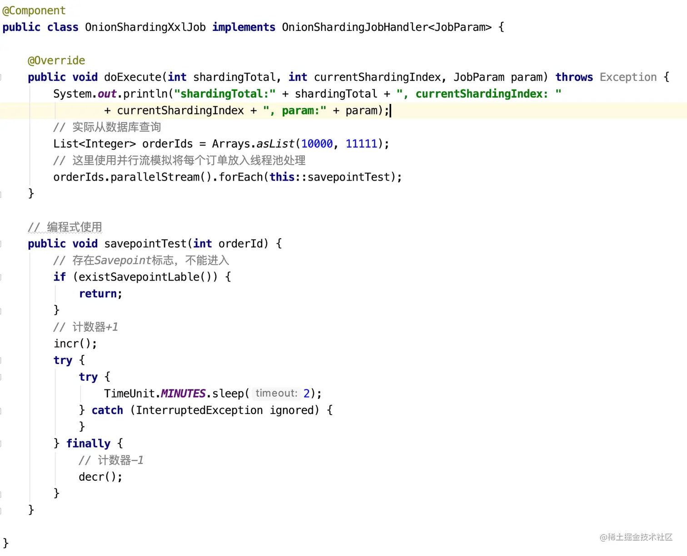687x556 pixels.
Task: Place caret at end of + param); line
Action: click(390, 111)
